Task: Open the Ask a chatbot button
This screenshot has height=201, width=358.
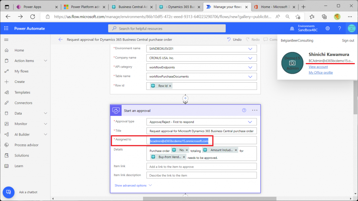Action: (9, 192)
